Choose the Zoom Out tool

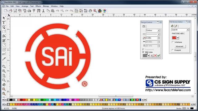(x=4, y=80)
